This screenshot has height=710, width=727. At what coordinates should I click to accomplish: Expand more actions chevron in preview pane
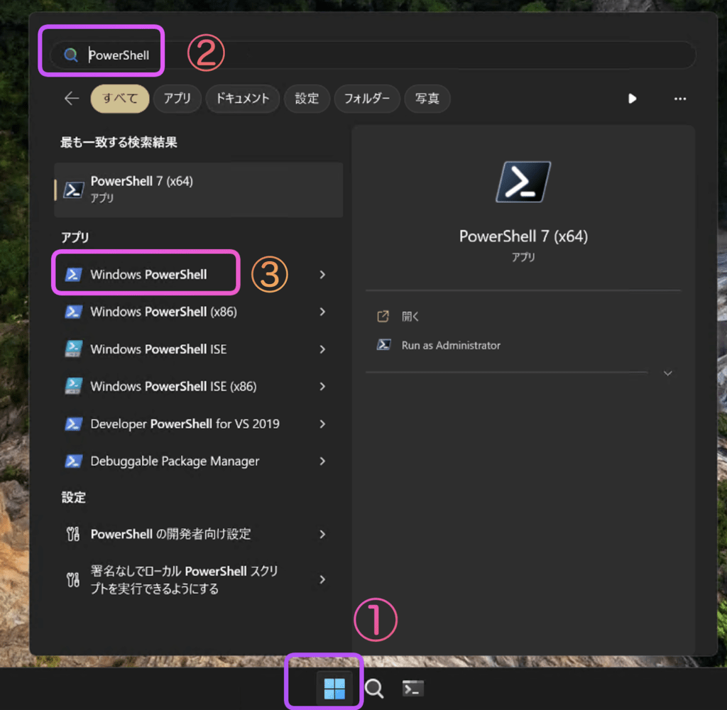(x=667, y=373)
